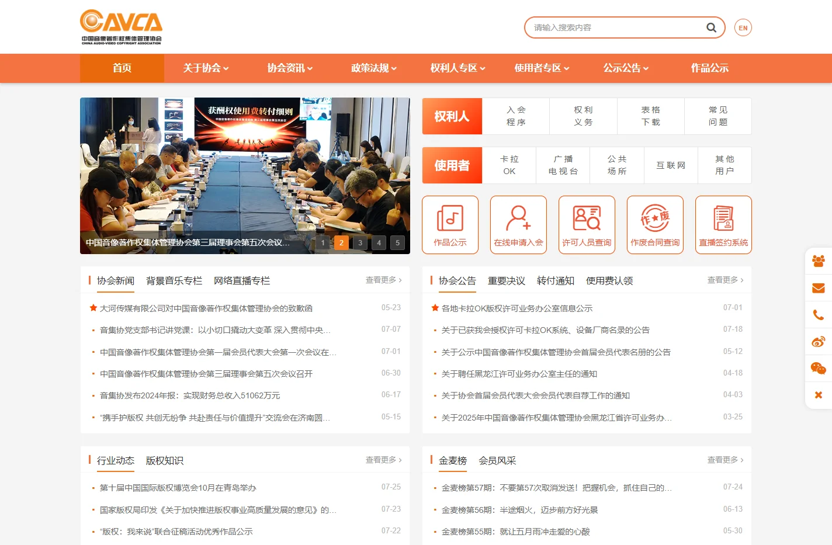The height and width of the screenshot is (545, 832).
Task: Expand the 协会资讯 dropdown menu
Action: click(x=290, y=68)
